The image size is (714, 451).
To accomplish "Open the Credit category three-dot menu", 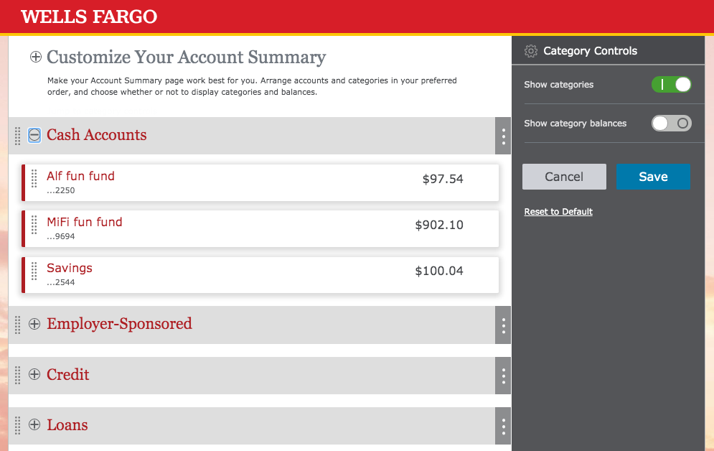I will pyautogui.click(x=503, y=376).
